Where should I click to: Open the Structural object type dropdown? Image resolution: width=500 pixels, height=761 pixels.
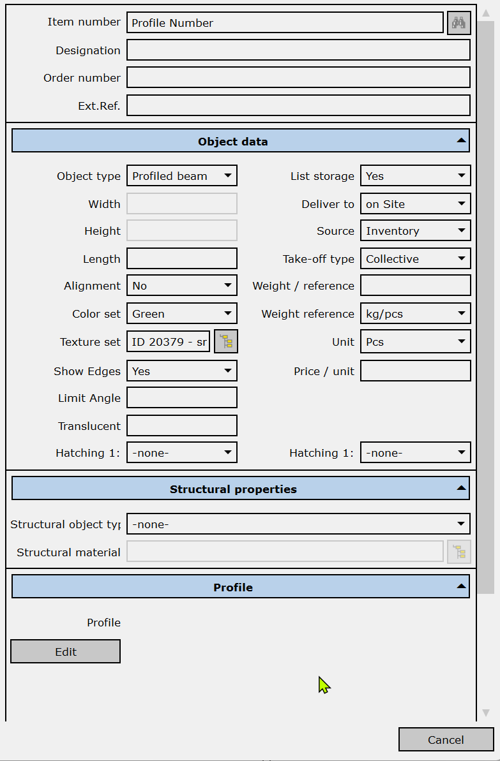(x=298, y=524)
